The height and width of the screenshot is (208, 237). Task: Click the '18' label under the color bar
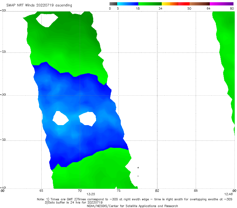138,9
